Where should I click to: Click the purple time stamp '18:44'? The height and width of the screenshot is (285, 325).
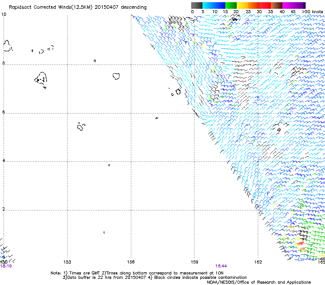pyautogui.click(x=221, y=266)
